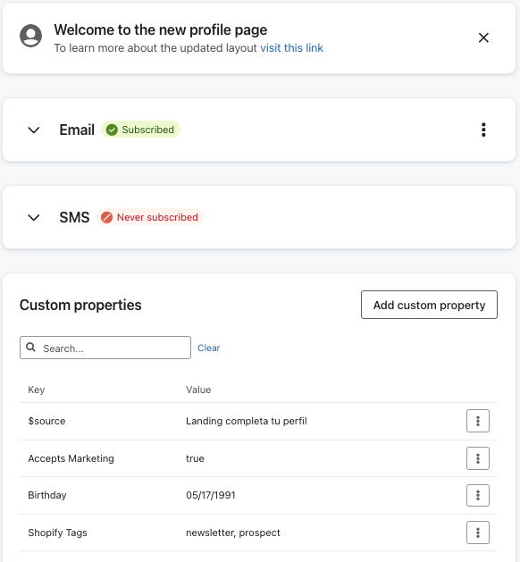The width and height of the screenshot is (520, 562).
Task: Click the profile avatar icon in banner
Action: point(30,36)
